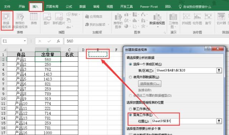The image size is (229, 135).
Task: Switch to the 公式 (Formulas) tab
Action: click(69, 6)
